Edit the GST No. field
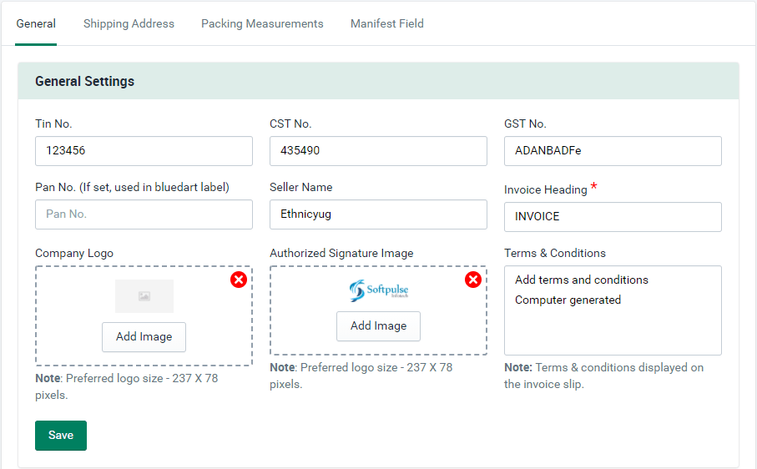This screenshot has width=757, height=469. coord(613,151)
